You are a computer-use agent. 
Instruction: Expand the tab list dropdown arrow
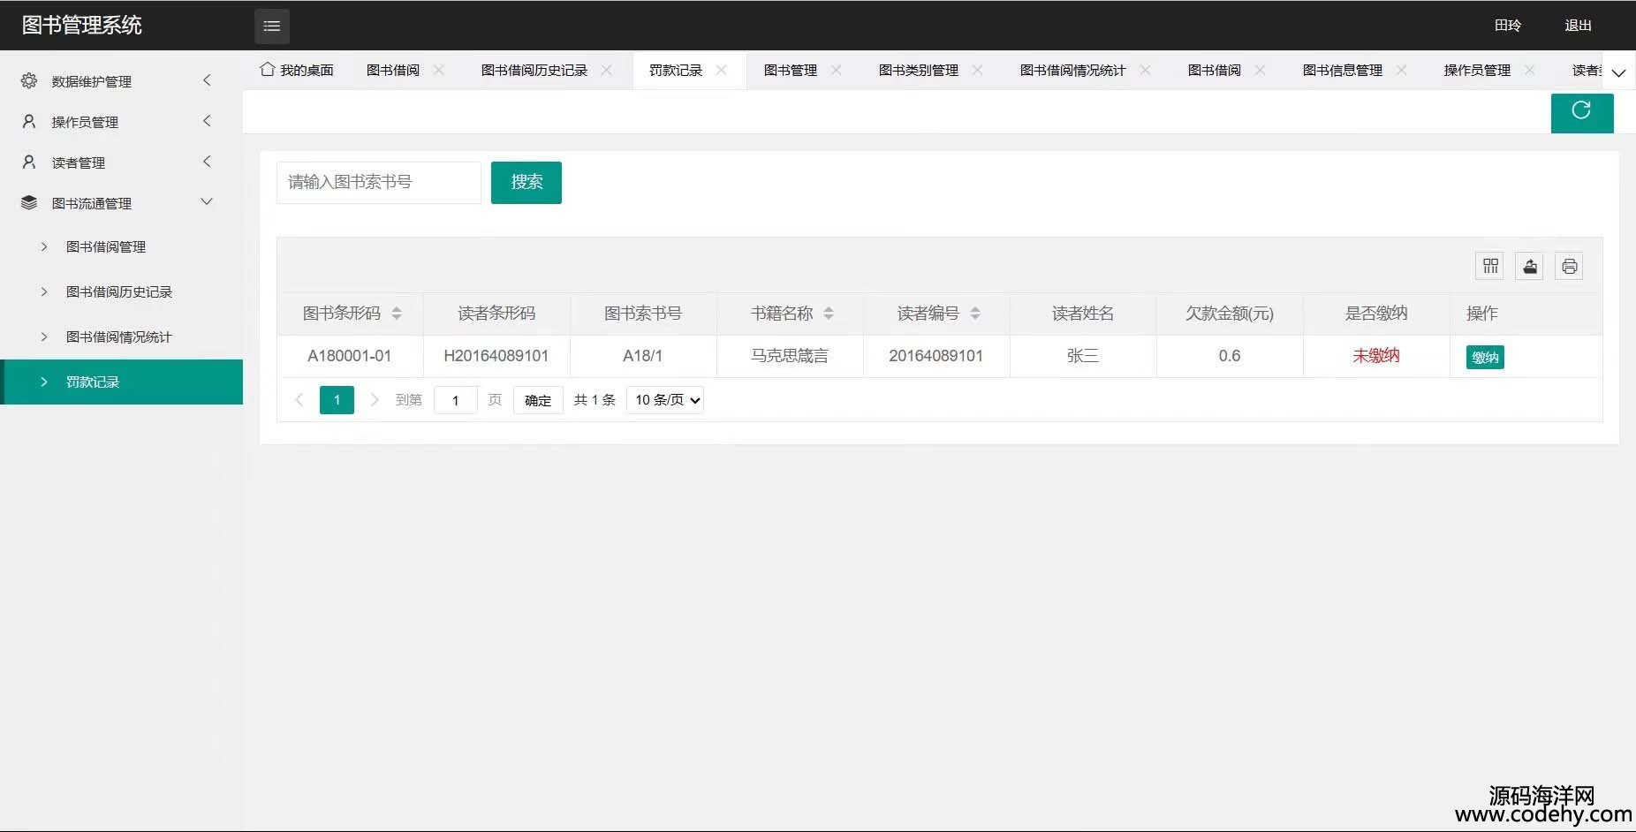click(1618, 72)
